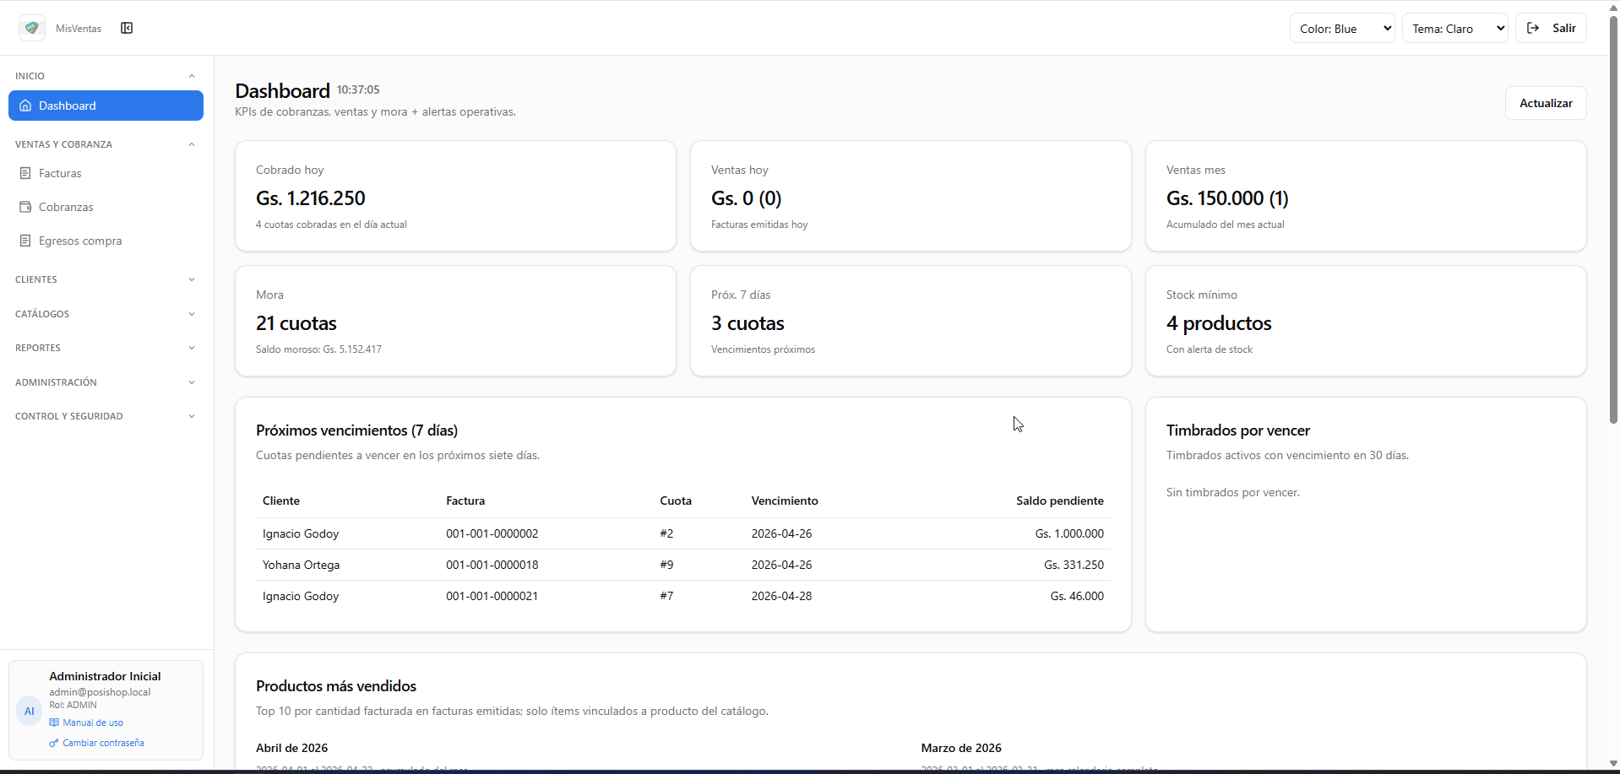1620x774 pixels.
Task: Click the Gs. 1.000.000 pending balance
Action: pyautogui.click(x=1069, y=533)
